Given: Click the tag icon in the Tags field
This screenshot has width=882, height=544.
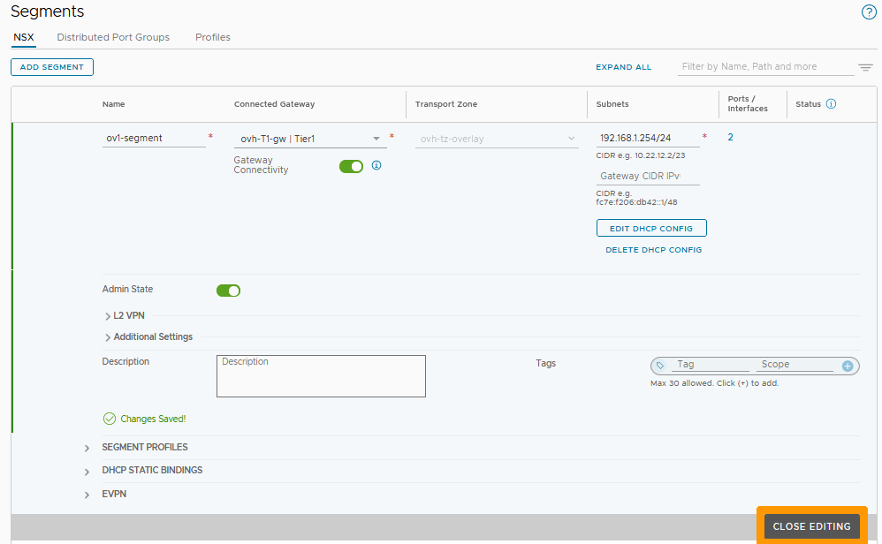Looking at the screenshot, I should (659, 365).
